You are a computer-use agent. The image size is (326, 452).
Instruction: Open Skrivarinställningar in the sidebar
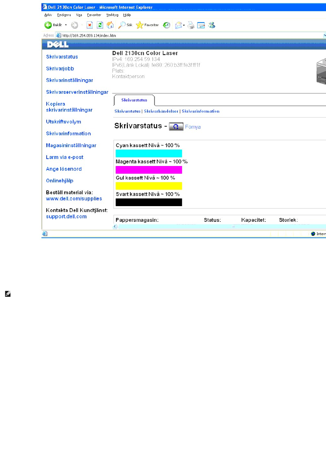[x=70, y=80]
